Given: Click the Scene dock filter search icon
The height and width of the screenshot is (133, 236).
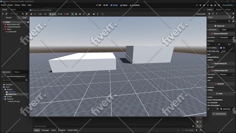Looking at the screenshot, I should 23,14.
